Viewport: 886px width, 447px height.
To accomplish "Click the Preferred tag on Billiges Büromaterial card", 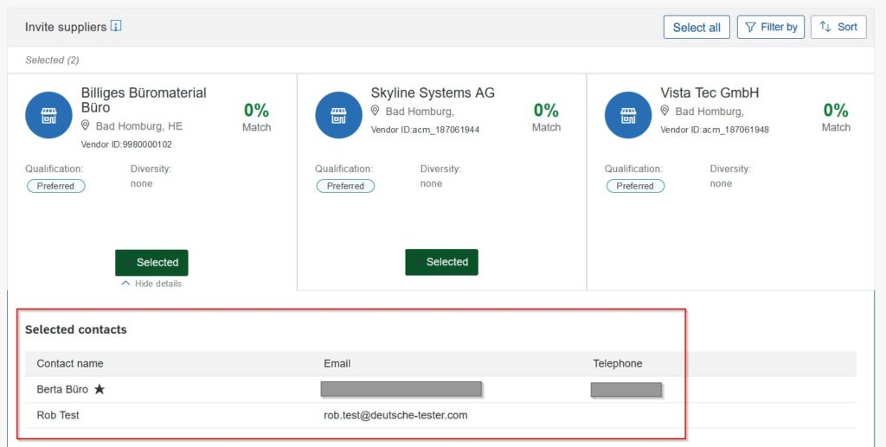I will (56, 186).
